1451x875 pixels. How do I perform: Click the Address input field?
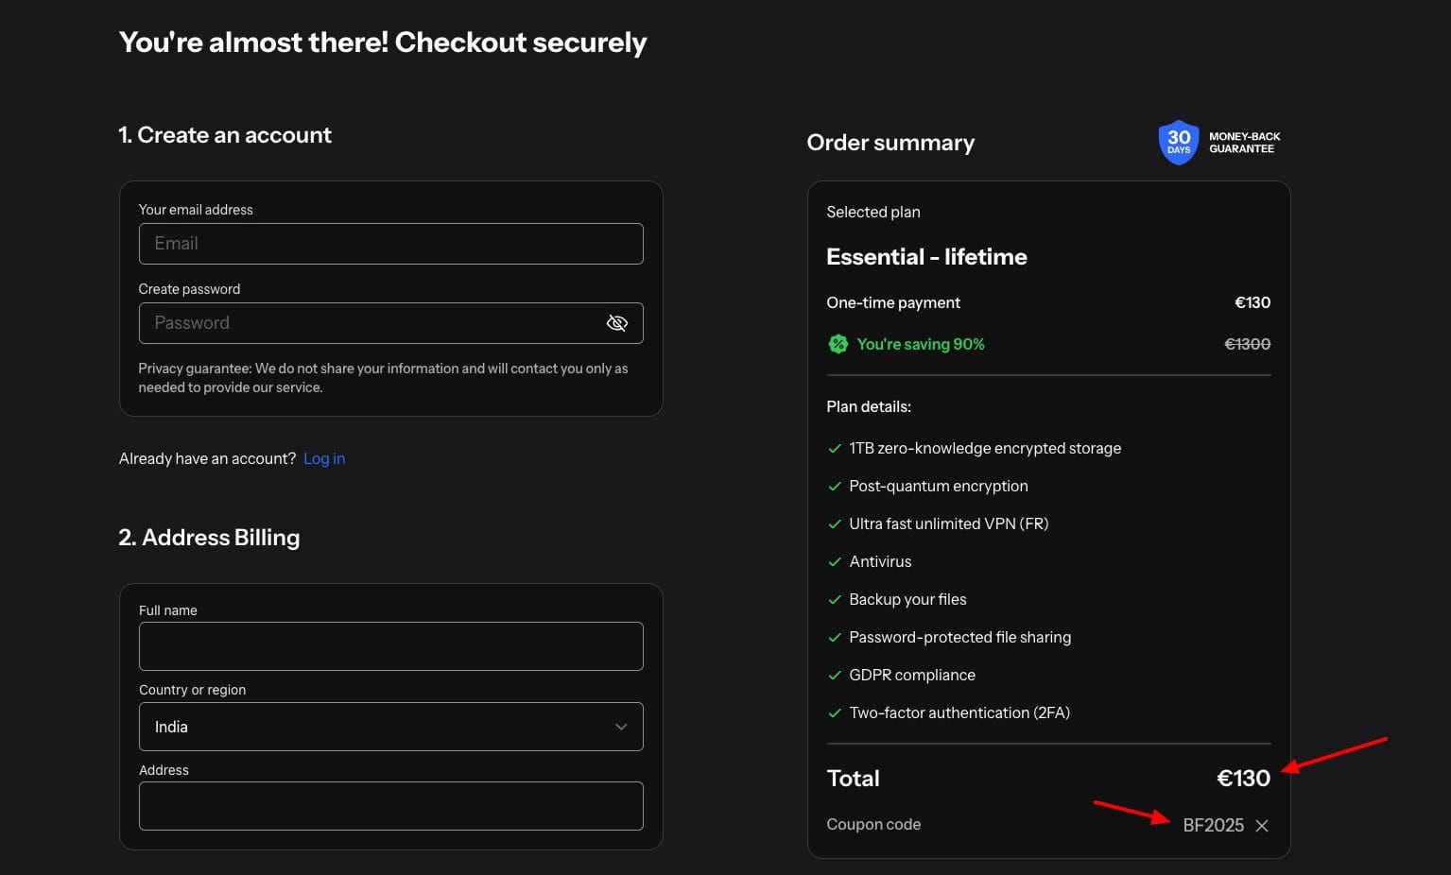(390, 806)
